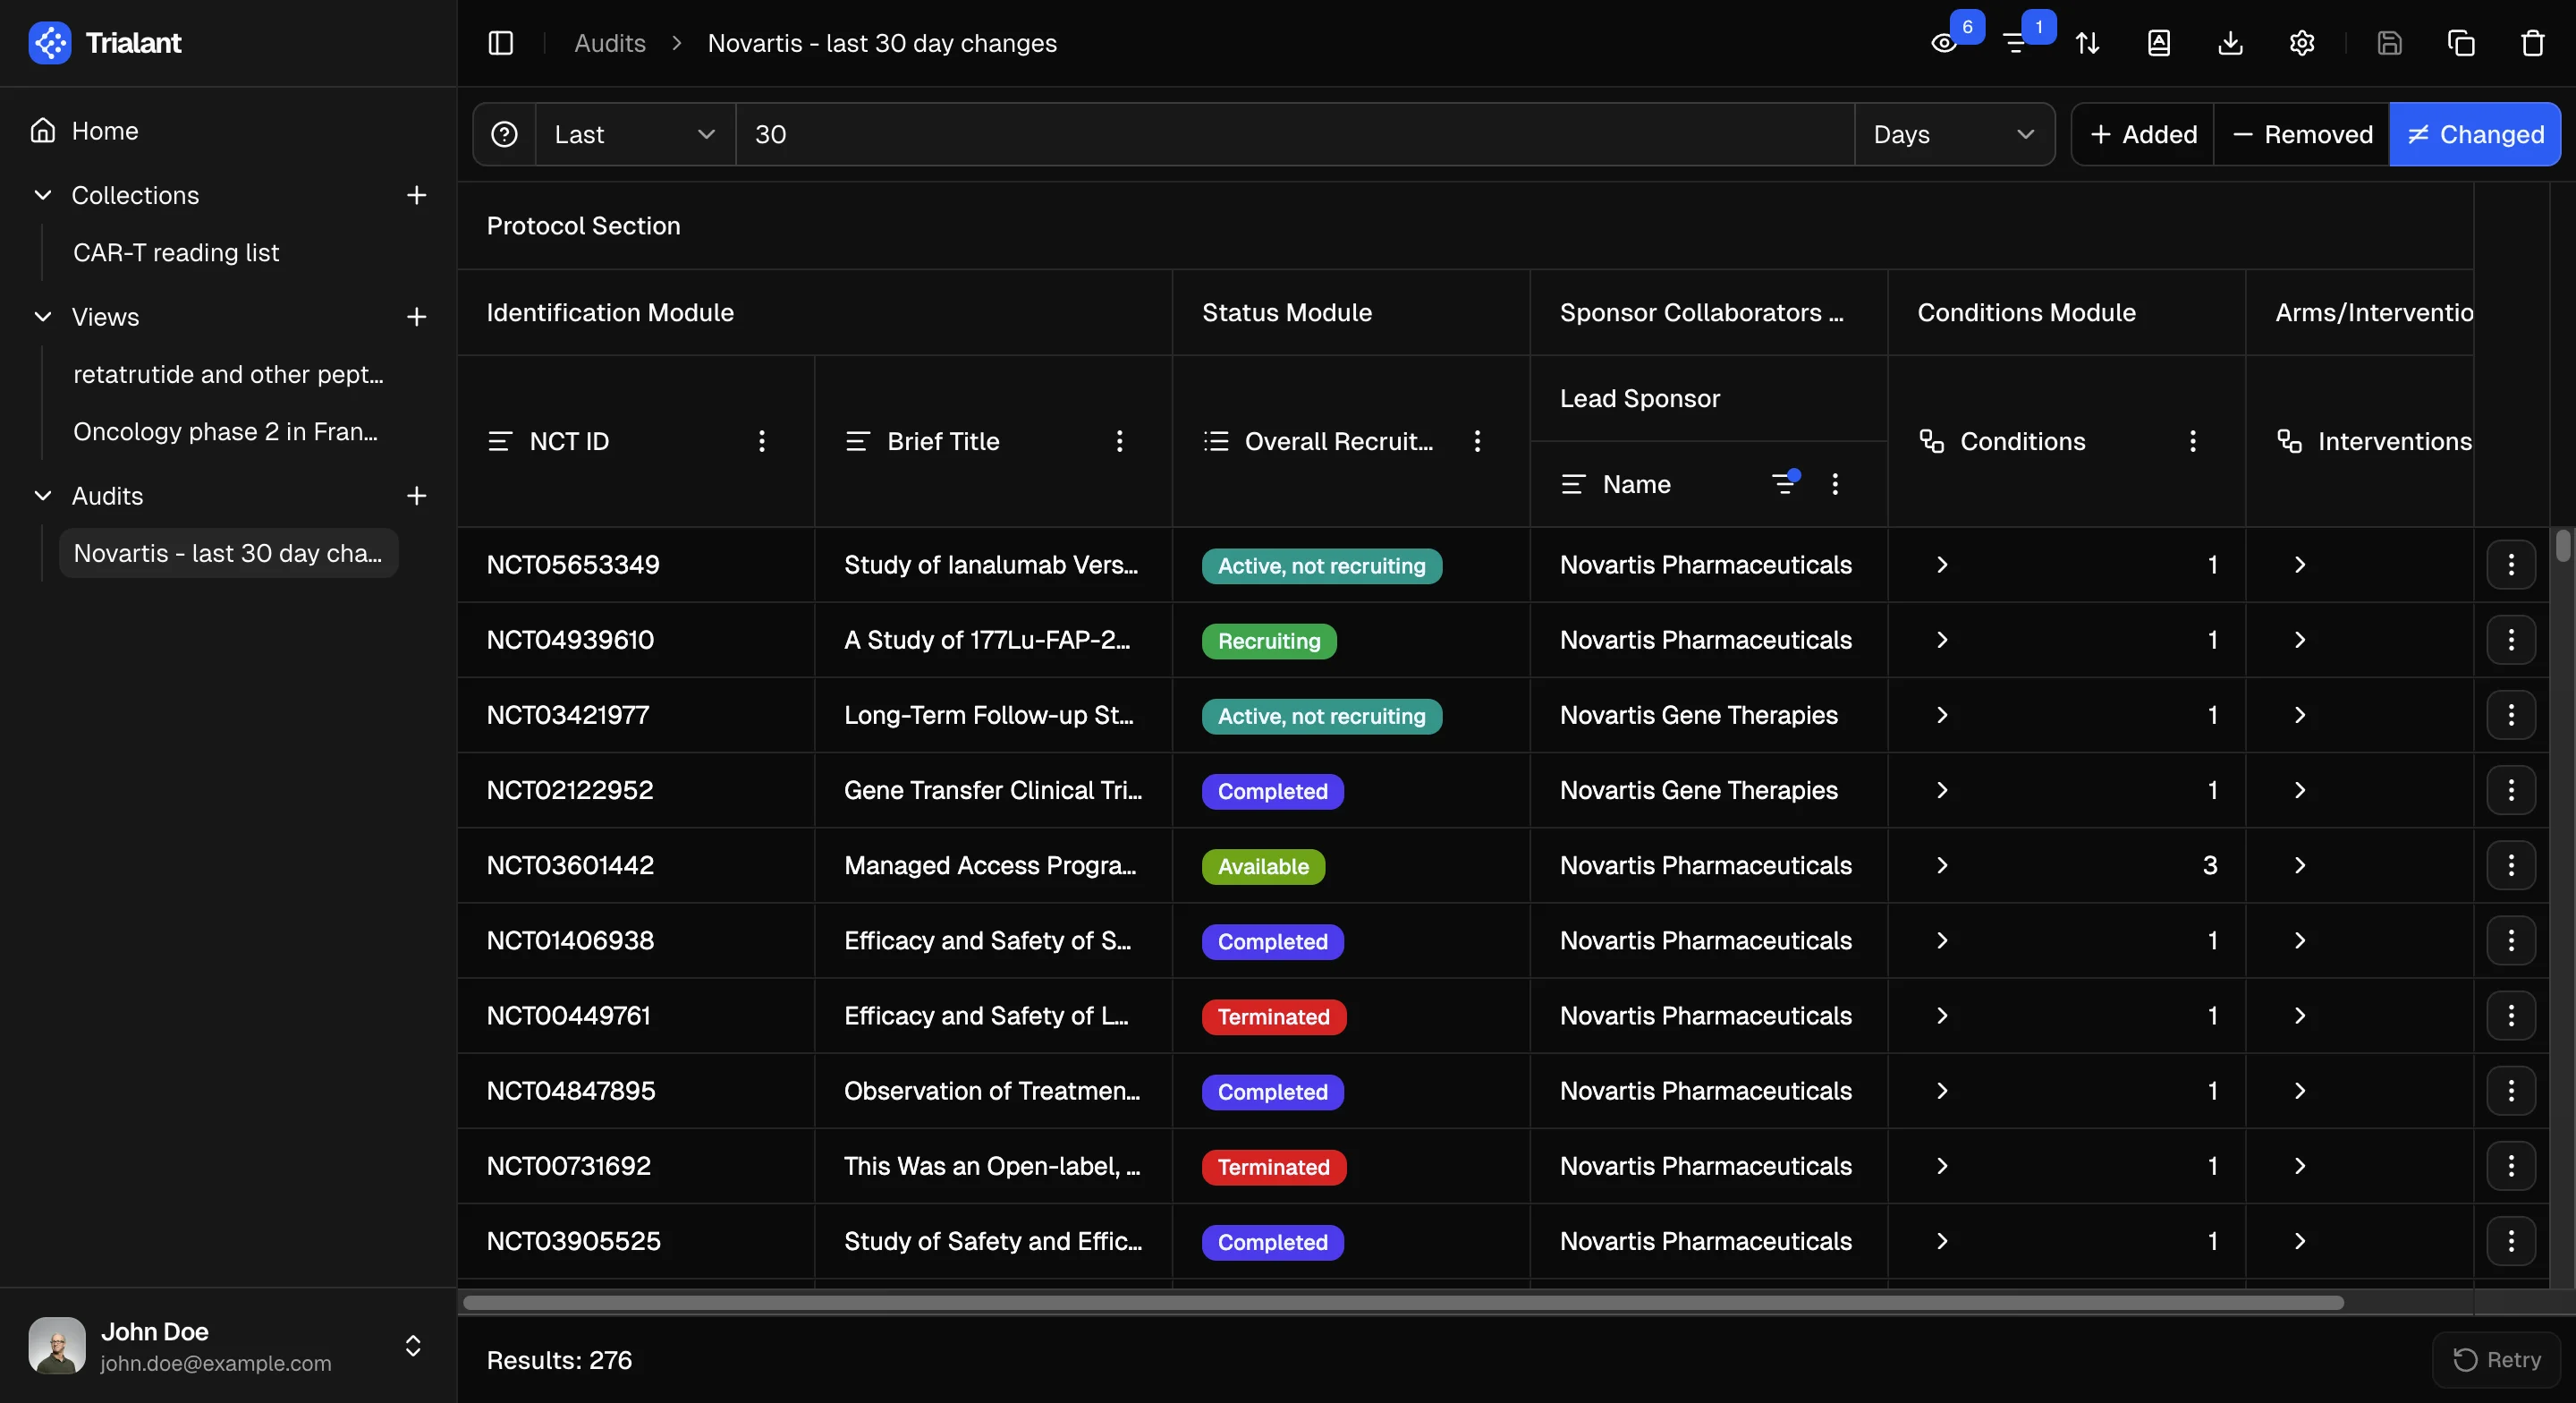The image size is (2576, 1403).
Task: Click Terminated badge for NCT00731692
Action: pyautogui.click(x=1274, y=1167)
